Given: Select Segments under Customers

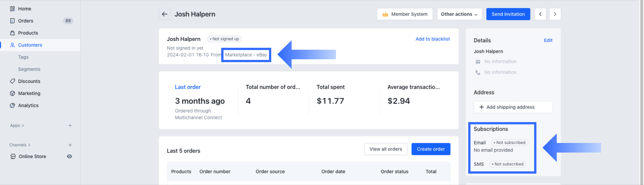Looking at the screenshot, I should [29, 69].
